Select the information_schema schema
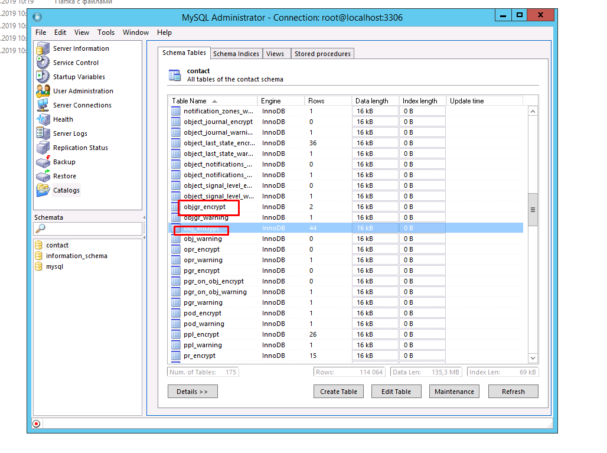The image size is (607, 453). point(77,256)
